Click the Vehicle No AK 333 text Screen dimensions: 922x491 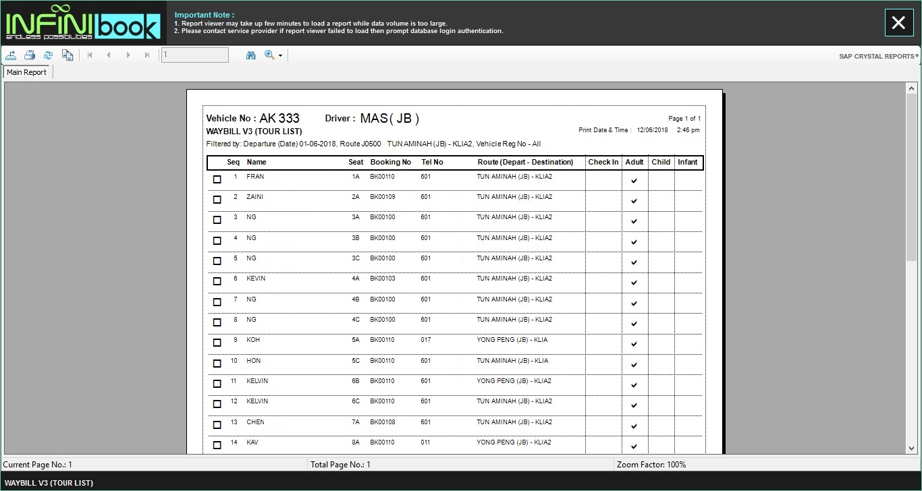point(253,118)
